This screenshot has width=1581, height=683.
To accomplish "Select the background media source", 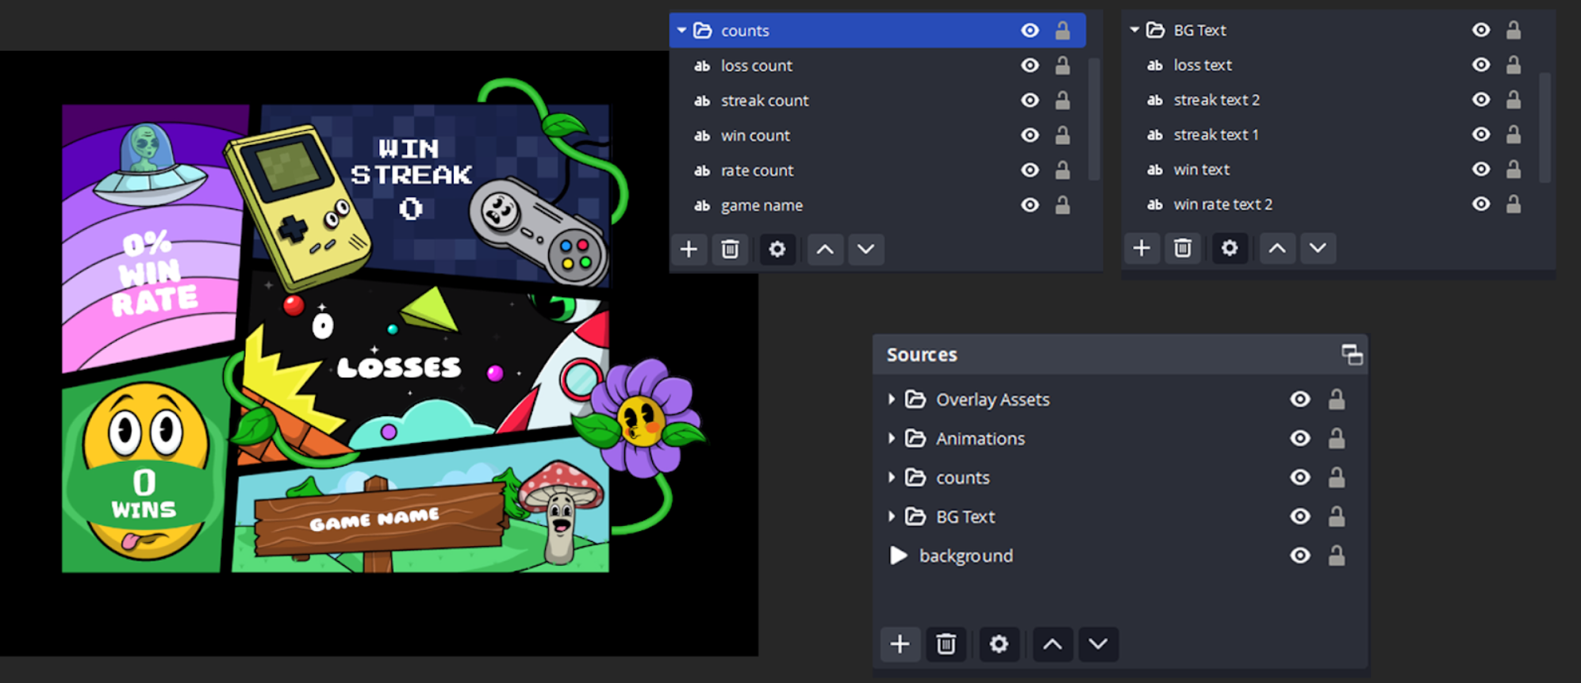I will [x=965, y=555].
